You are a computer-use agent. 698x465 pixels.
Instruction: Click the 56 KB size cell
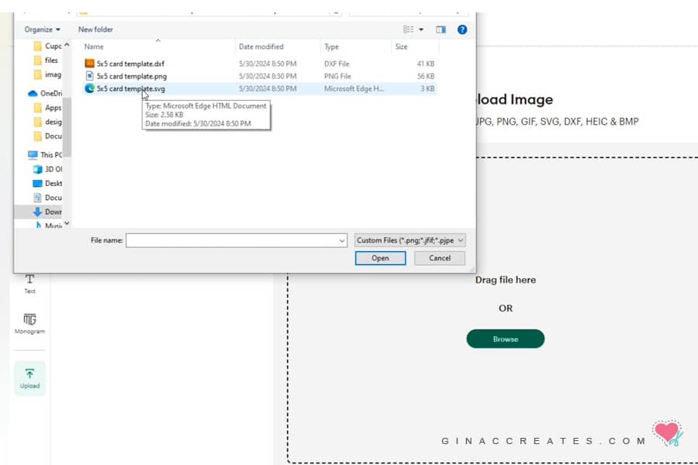426,76
